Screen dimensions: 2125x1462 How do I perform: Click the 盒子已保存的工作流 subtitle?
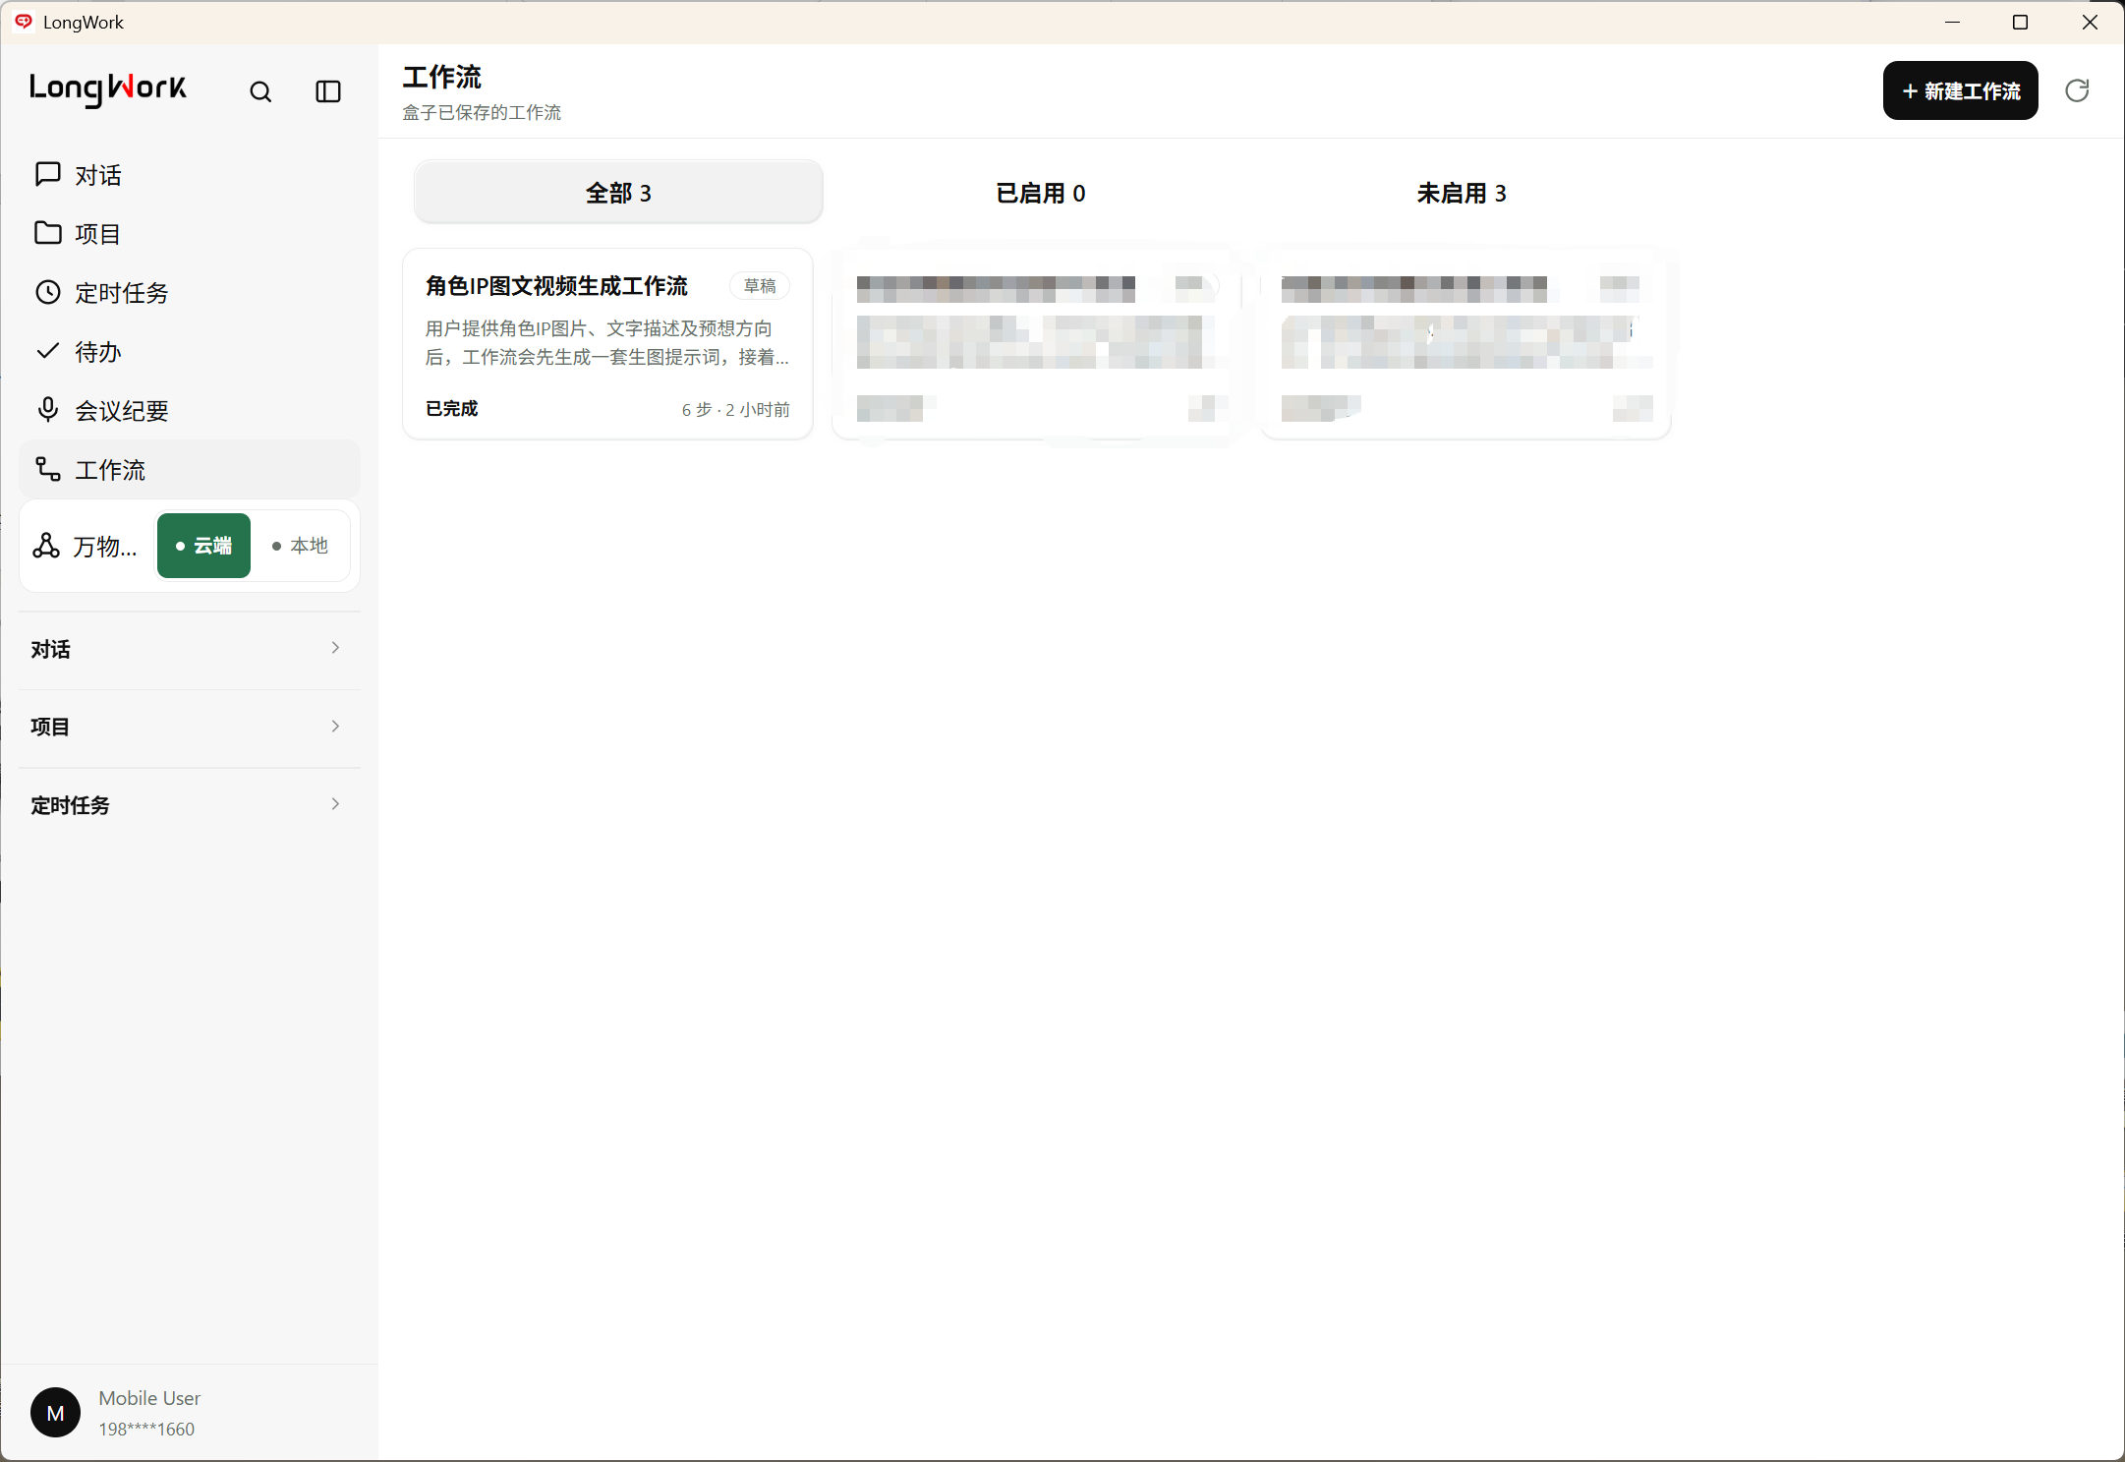pyautogui.click(x=482, y=113)
